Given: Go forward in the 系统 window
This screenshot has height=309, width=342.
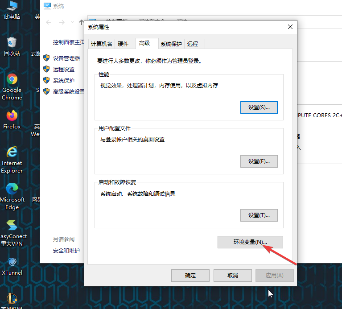Looking at the screenshot, I should tap(62, 22).
